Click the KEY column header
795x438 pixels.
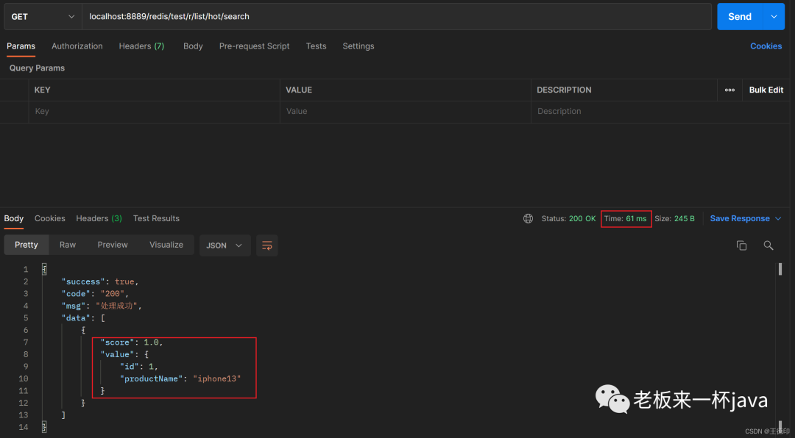(42, 90)
